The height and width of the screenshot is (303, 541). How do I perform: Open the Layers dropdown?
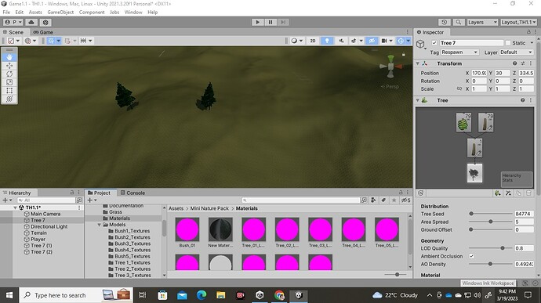(482, 22)
